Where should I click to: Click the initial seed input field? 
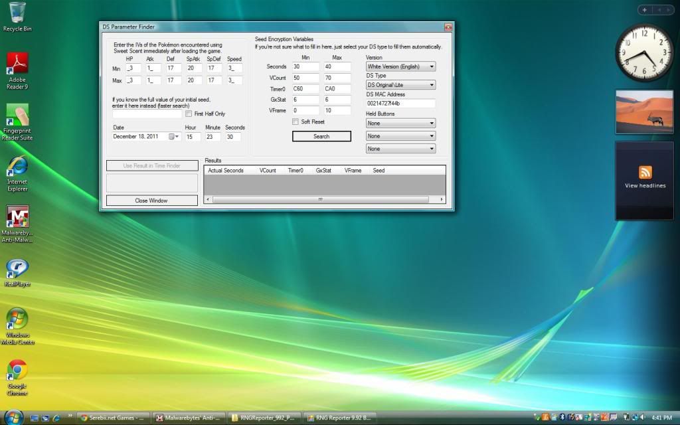[x=147, y=114]
